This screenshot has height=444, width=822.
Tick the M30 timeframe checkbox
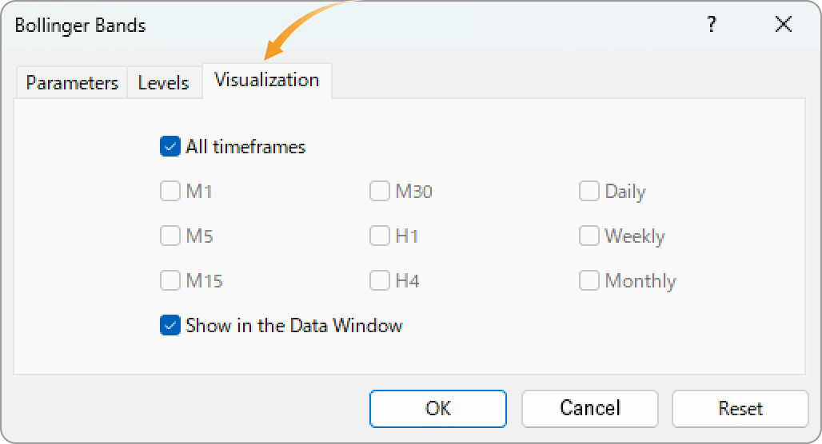coord(380,191)
